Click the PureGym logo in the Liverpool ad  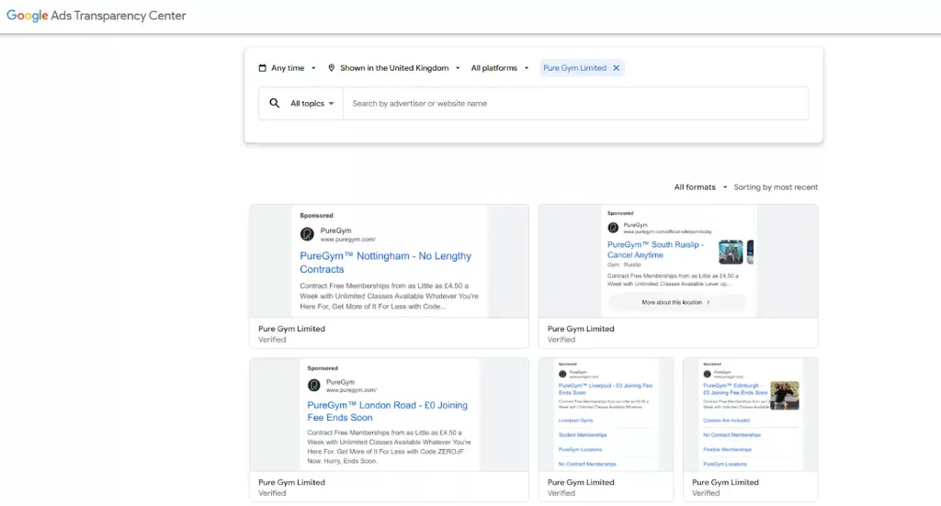562,374
